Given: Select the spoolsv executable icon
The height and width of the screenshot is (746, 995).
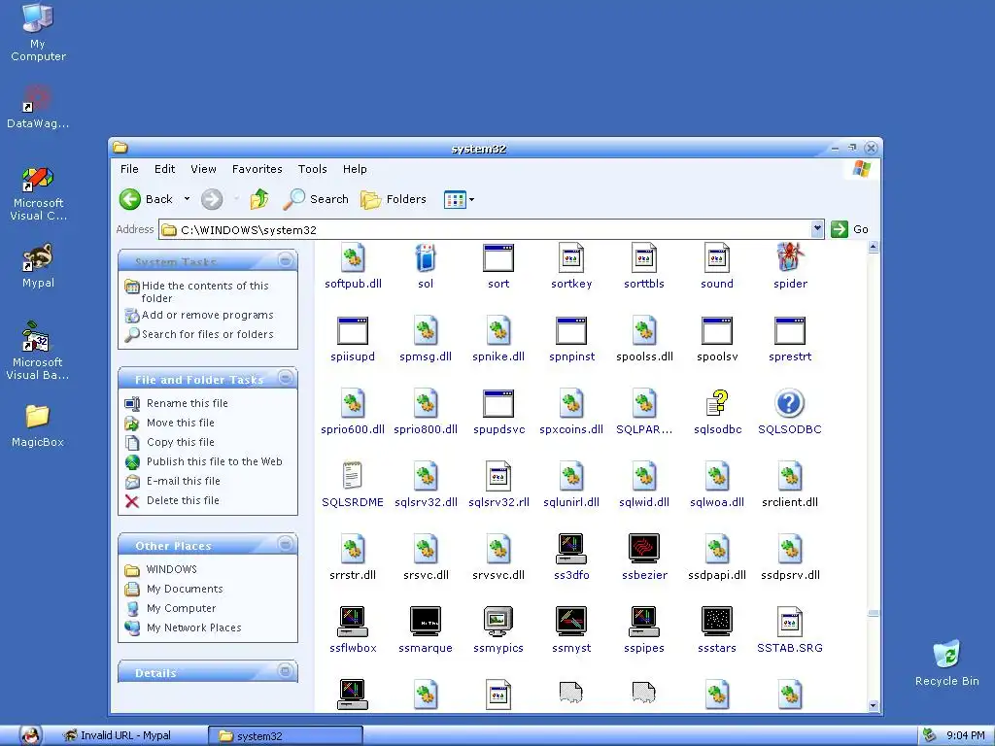Looking at the screenshot, I should tap(717, 330).
